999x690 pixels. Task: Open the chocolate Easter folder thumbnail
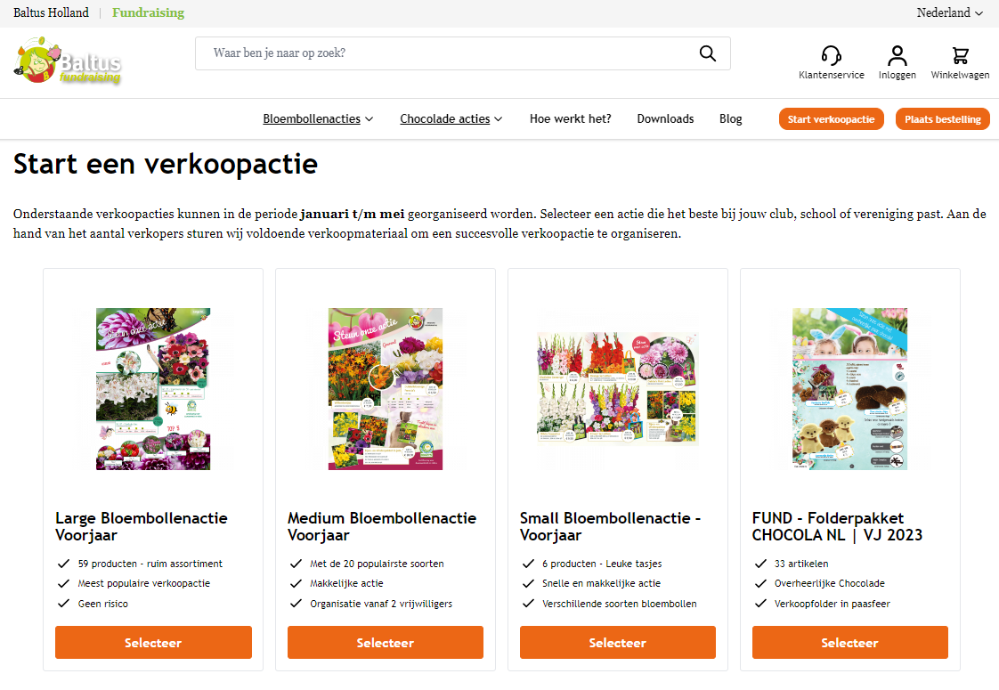pos(849,389)
